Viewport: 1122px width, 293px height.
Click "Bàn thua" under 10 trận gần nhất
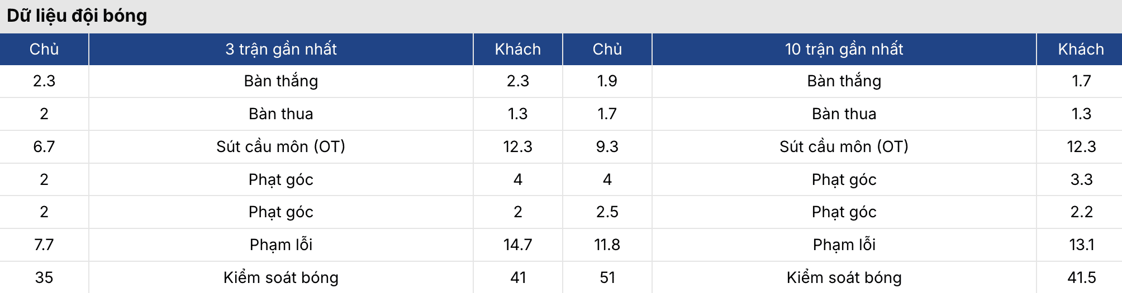[x=844, y=114]
